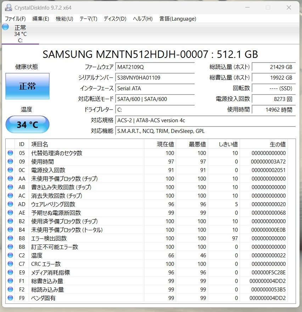The image size is (302, 312).
Task: Select the 予期せぬ電源断回数 attribute name
Action: [x=56, y=213]
